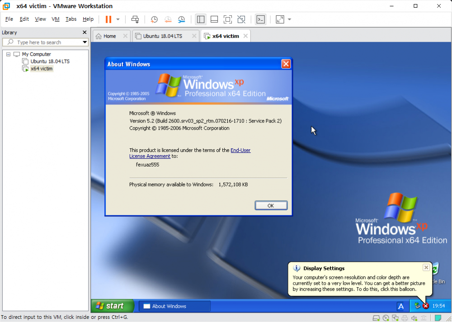The width and height of the screenshot is (452, 322).
Task: Toggle the thumbnail bar view button
Action: pos(214,19)
